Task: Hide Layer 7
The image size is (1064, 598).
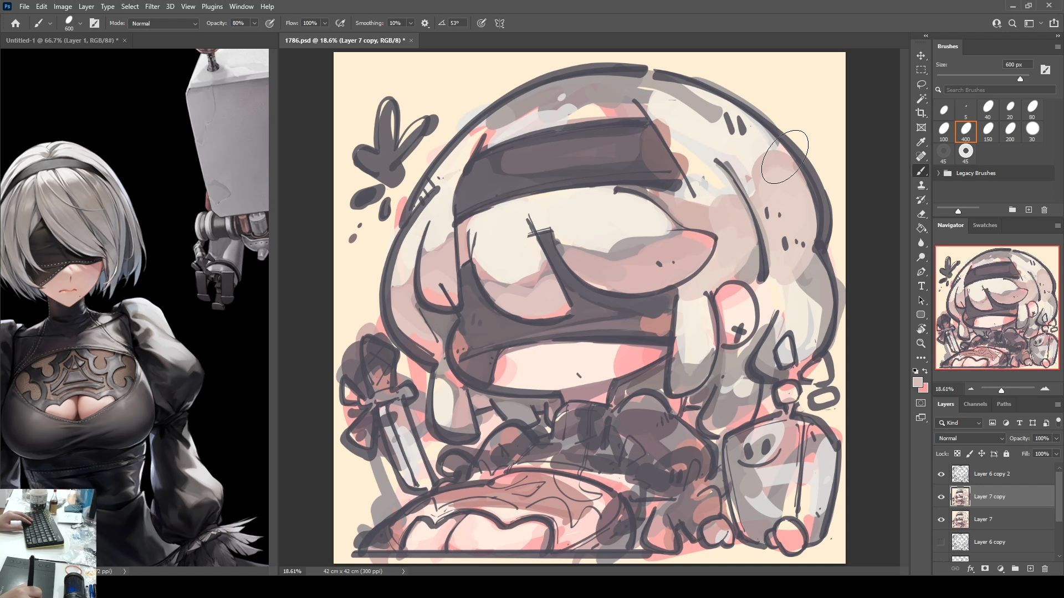Action: 941,519
